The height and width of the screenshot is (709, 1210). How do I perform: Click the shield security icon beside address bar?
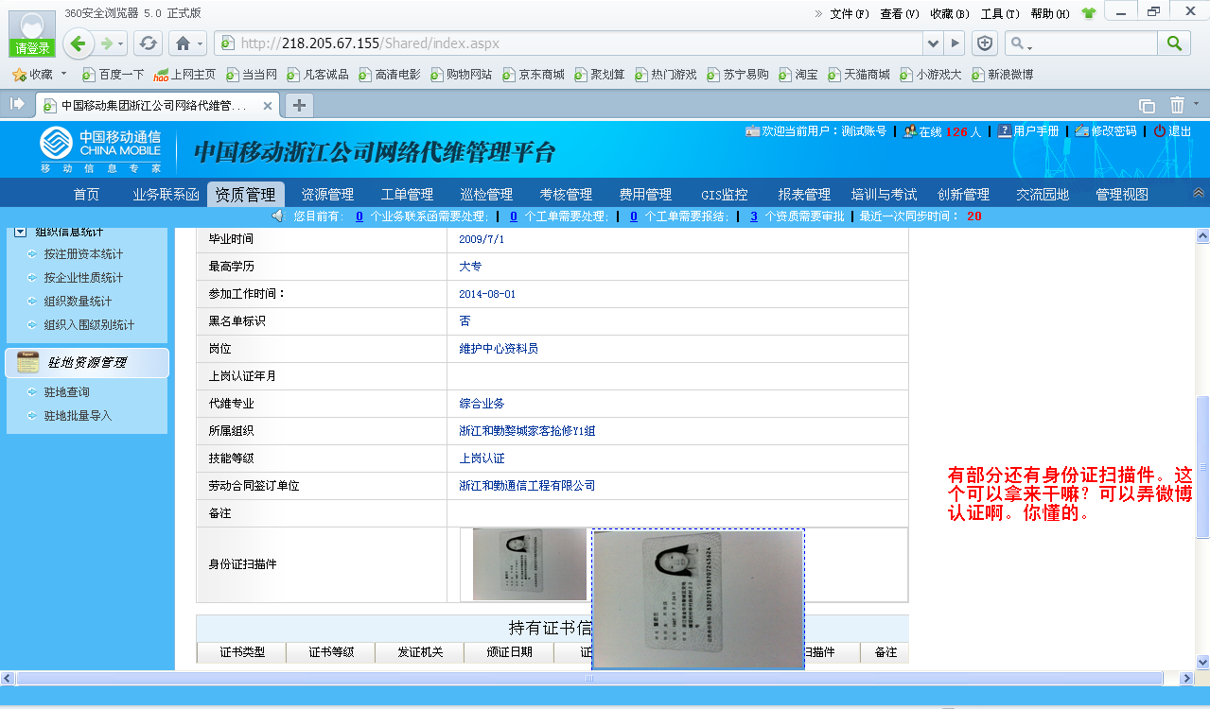pyautogui.click(x=985, y=43)
